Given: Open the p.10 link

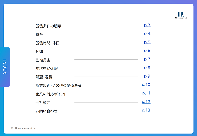Looking at the screenshot, I should tap(146, 85).
